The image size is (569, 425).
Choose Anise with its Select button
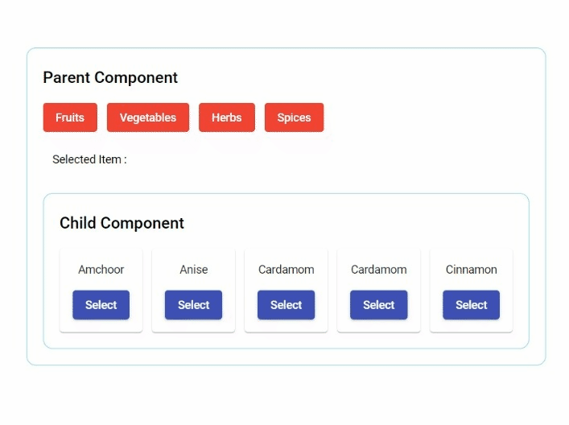pos(193,305)
